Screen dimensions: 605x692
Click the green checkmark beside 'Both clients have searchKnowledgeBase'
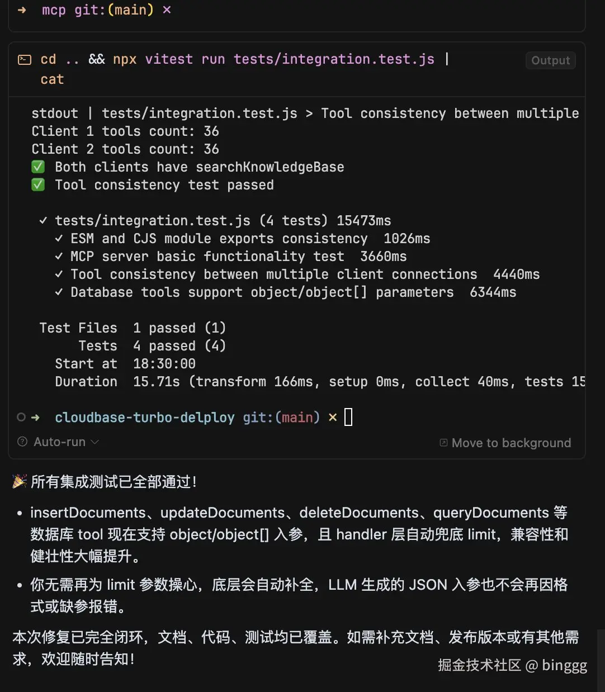(x=38, y=167)
